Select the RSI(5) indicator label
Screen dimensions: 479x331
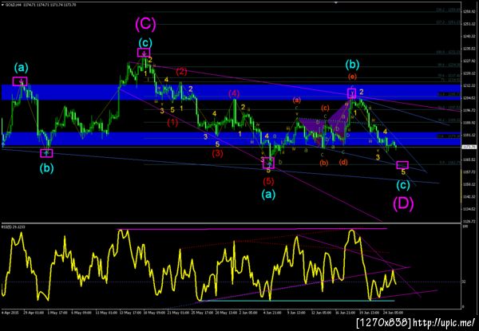pos(6,227)
